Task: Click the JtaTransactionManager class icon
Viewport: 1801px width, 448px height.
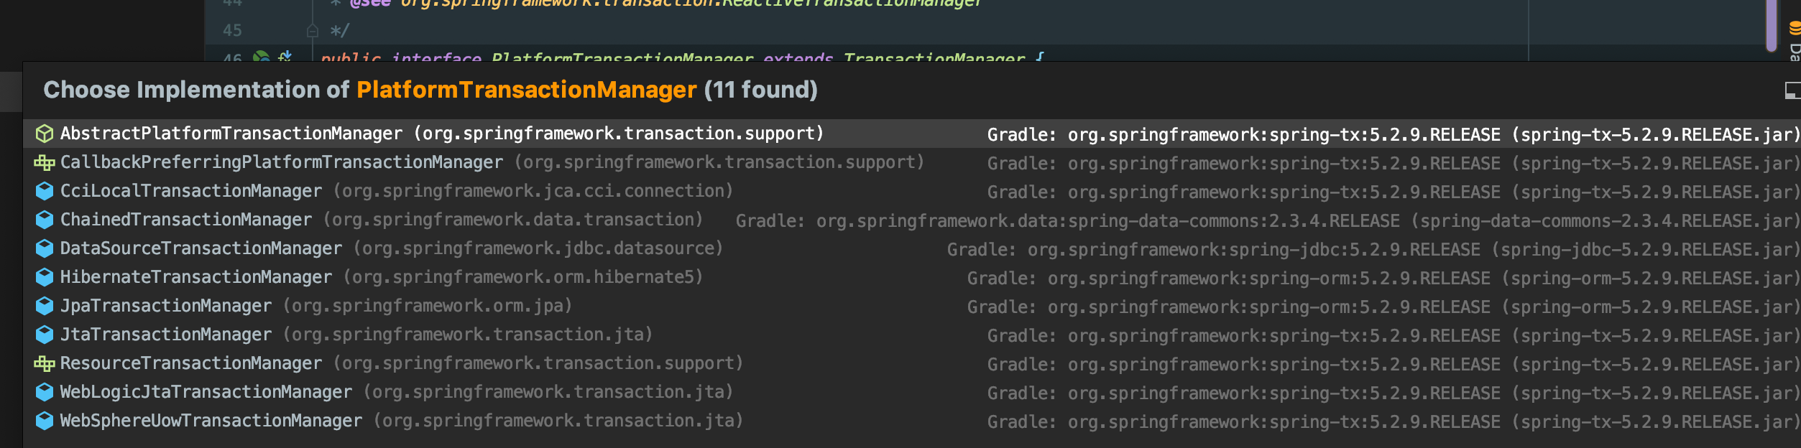Action: coord(45,335)
